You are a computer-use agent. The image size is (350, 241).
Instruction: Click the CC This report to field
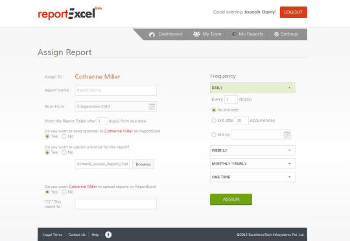click(x=116, y=204)
